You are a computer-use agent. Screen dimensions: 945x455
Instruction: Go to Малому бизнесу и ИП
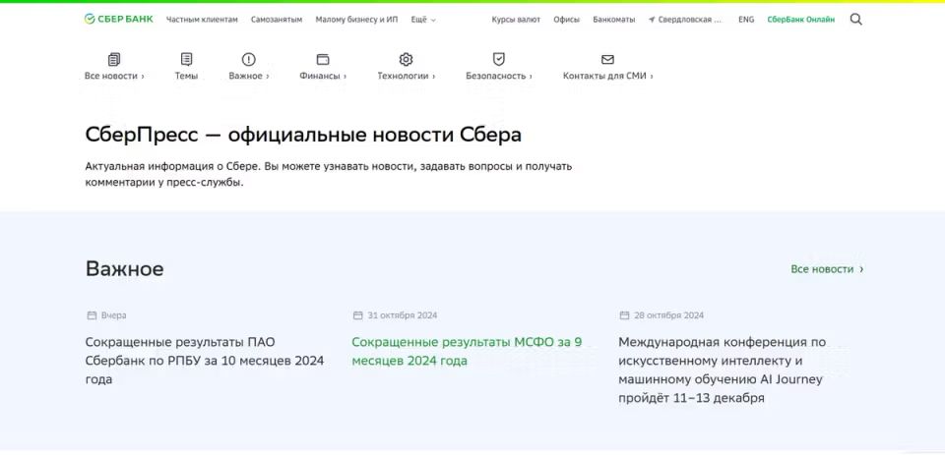click(357, 20)
